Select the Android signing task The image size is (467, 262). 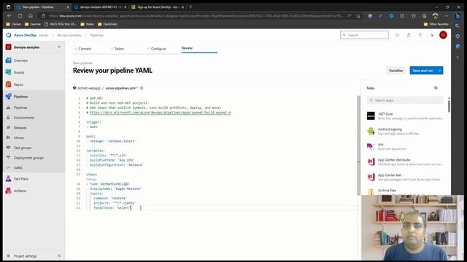click(405, 131)
